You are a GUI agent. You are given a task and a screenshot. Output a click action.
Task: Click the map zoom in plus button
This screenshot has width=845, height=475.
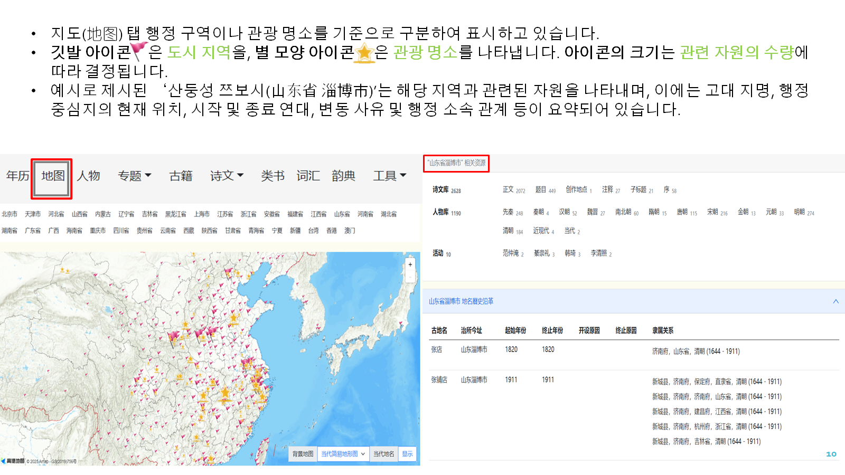410,264
